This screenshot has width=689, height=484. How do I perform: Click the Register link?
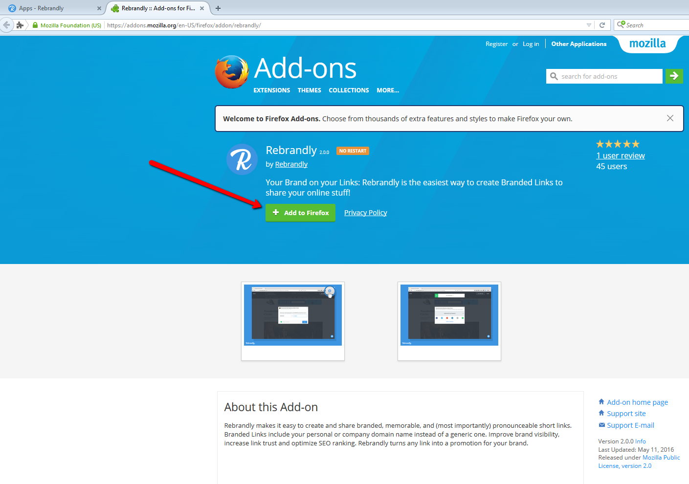497,44
